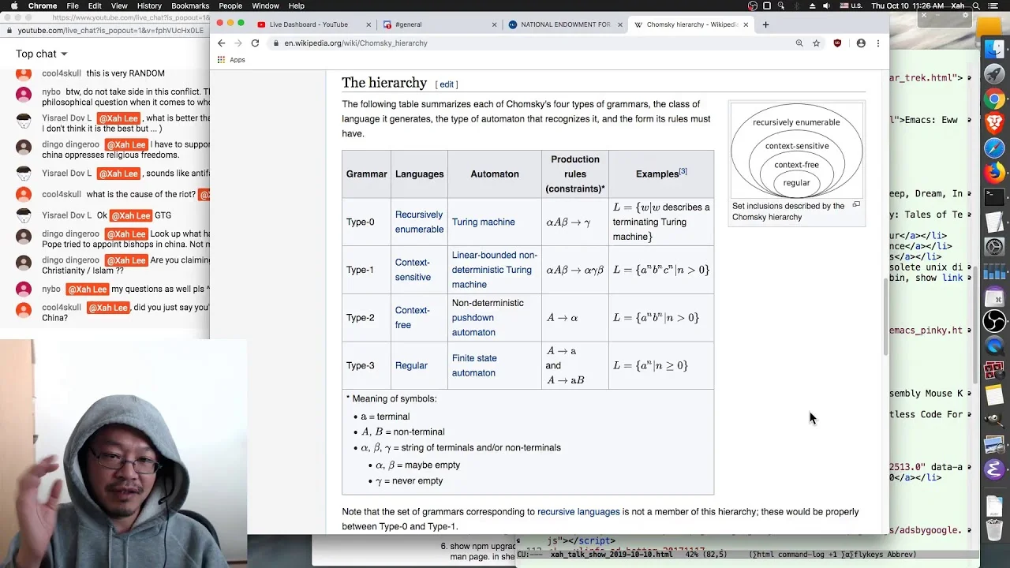Close the #general tab
The width and height of the screenshot is (1010, 568).
[x=495, y=24]
